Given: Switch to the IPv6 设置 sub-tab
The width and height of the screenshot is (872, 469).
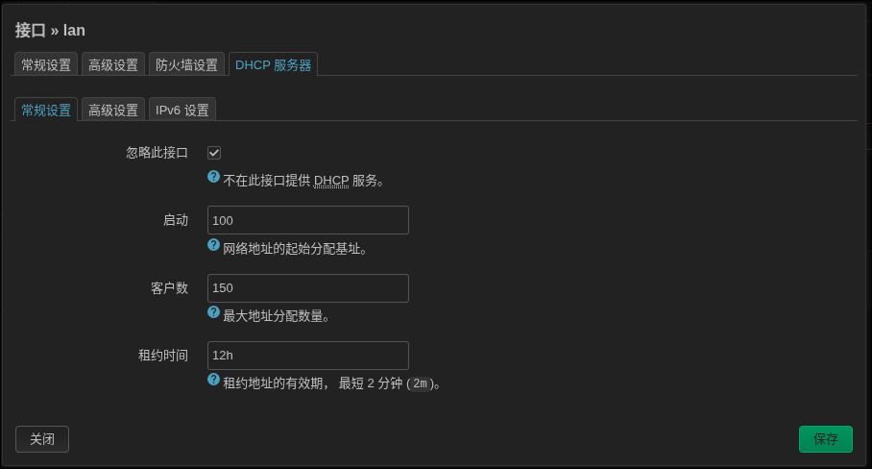Looking at the screenshot, I should [182, 110].
